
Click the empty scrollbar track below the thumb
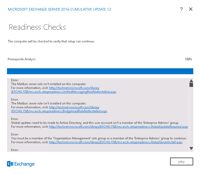(x=191, y=116)
